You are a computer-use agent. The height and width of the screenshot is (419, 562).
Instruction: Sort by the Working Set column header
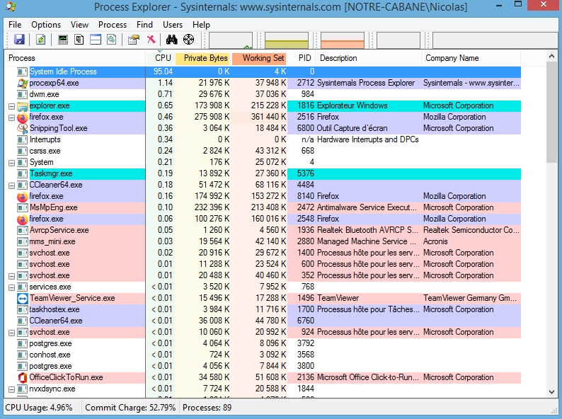click(x=262, y=58)
